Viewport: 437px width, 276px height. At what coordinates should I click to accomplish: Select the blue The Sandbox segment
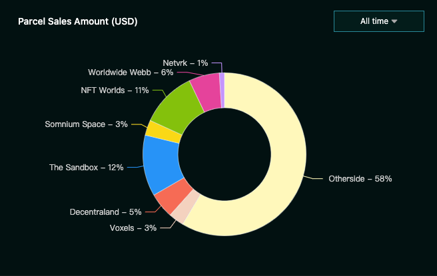[162, 164]
